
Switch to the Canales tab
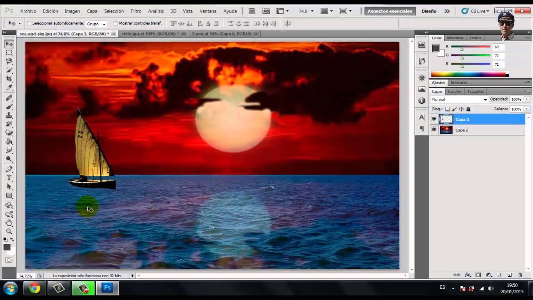point(454,91)
